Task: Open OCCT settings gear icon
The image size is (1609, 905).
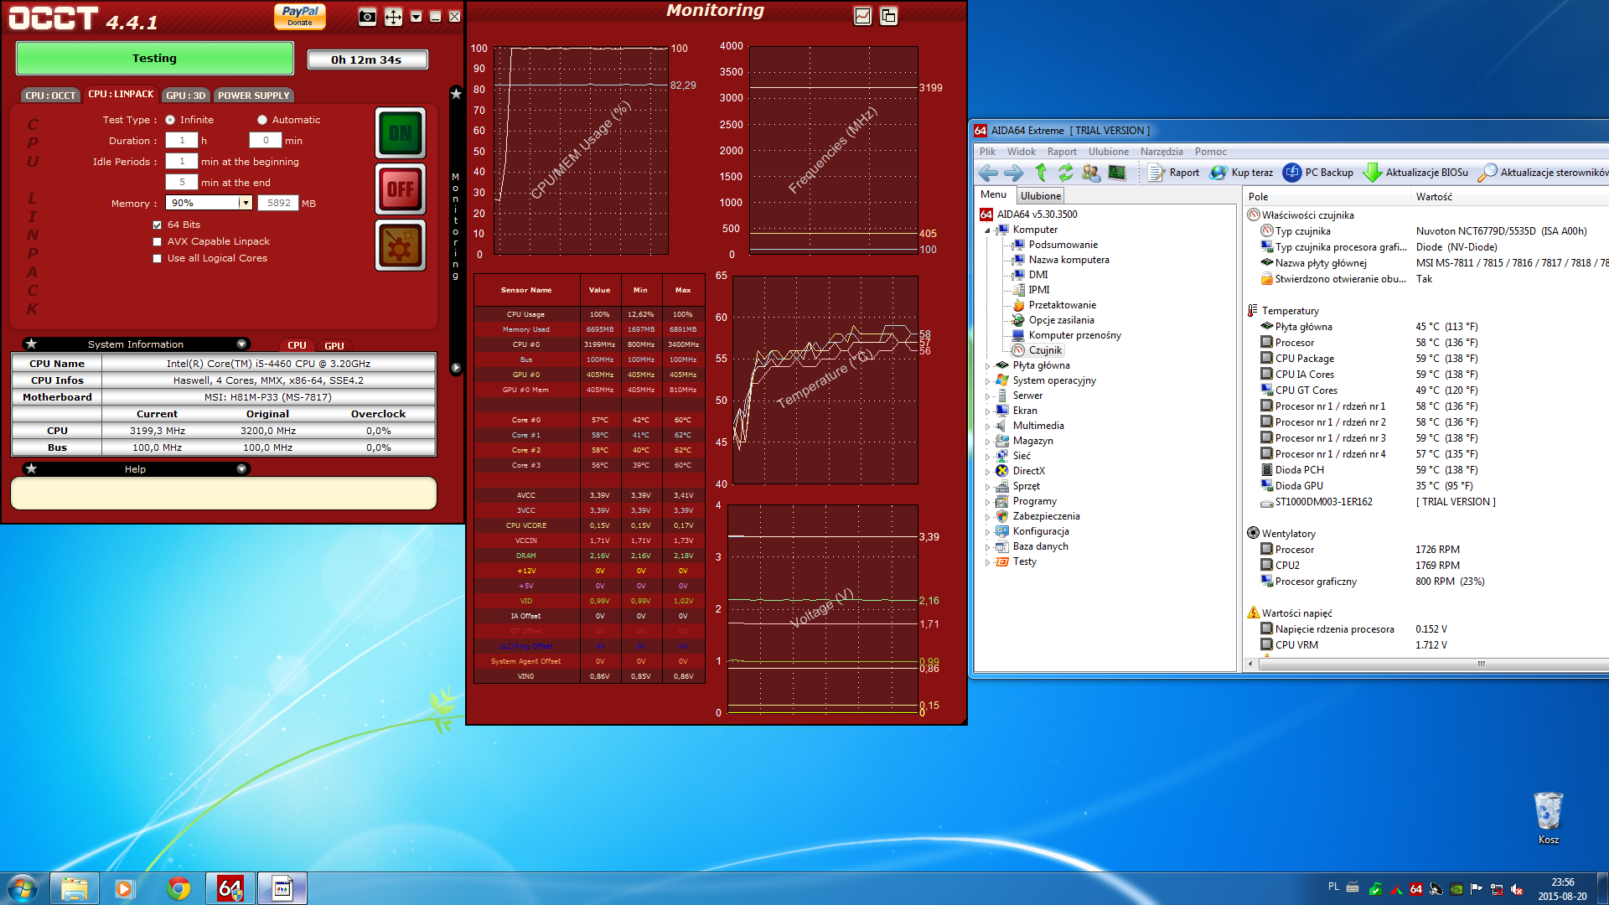Action: coord(401,246)
